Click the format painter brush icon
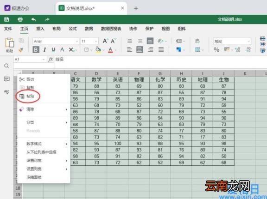The image size is (267, 199). point(21,50)
